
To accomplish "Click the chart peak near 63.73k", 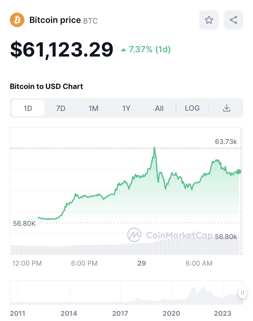I will (155, 148).
